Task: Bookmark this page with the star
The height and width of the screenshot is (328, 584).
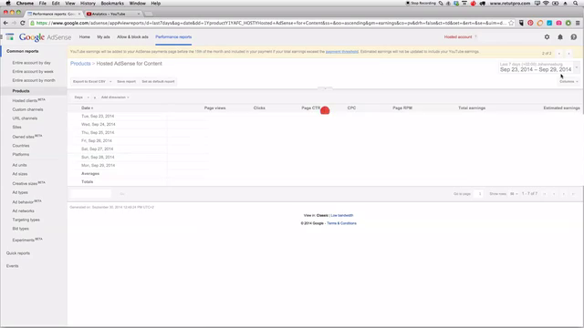Action: (511, 23)
